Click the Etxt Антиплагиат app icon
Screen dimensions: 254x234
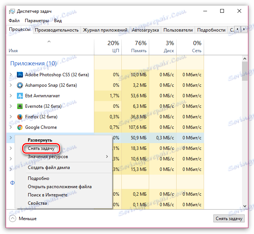(x=20, y=96)
